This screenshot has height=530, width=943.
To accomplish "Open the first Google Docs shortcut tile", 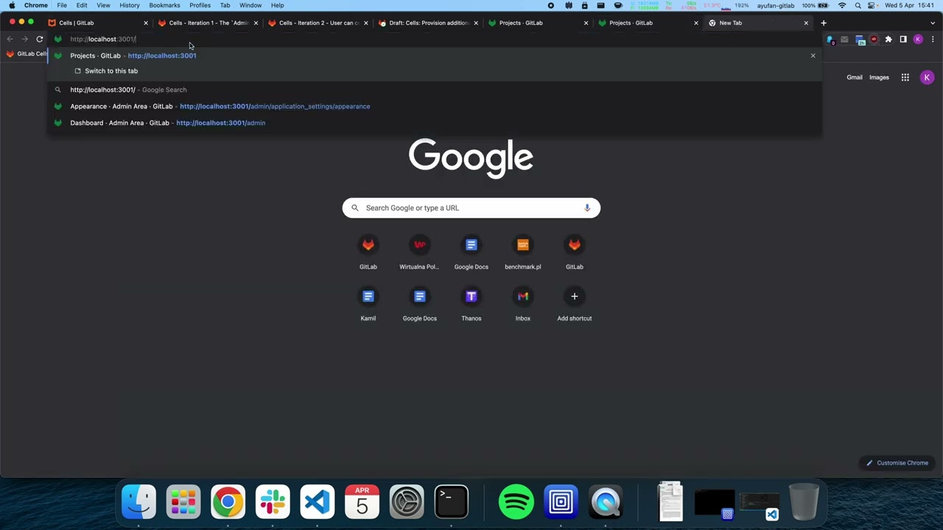I will click(471, 252).
